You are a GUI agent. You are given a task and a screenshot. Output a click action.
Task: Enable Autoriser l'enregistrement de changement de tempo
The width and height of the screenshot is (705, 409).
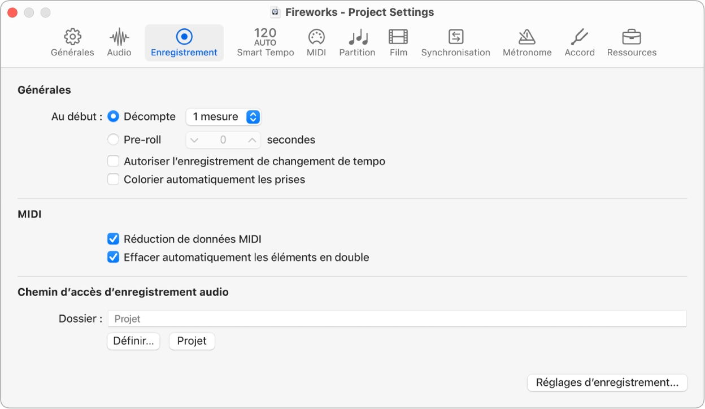tap(114, 162)
